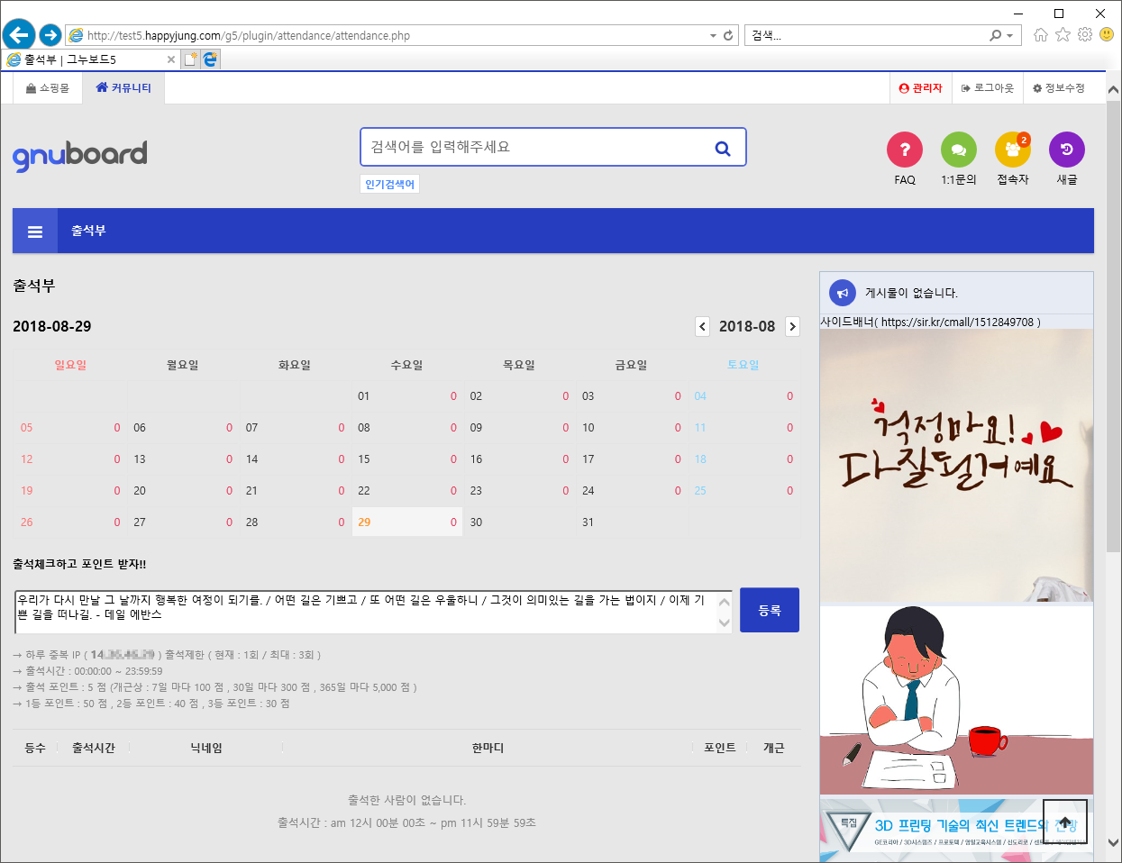1122x863 pixels.
Task: Open the 인기검색어 popular searches button
Action: click(x=389, y=184)
